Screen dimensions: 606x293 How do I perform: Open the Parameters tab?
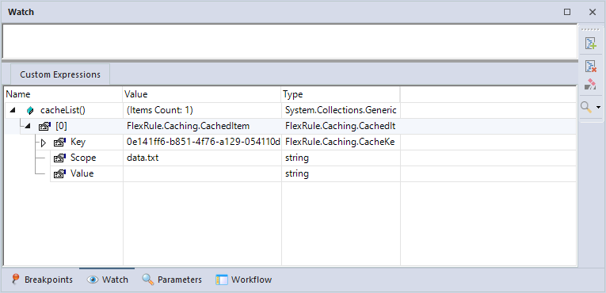(172, 280)
